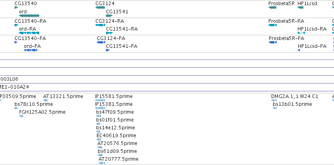
Task: Click the IP15581.5prime EST glyph
Action: (x=100, y=100)
